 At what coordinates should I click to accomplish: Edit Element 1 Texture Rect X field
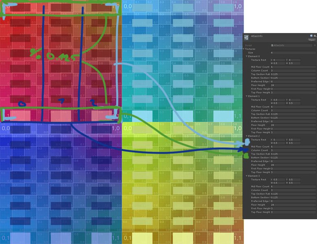click(x=279, y=100)
